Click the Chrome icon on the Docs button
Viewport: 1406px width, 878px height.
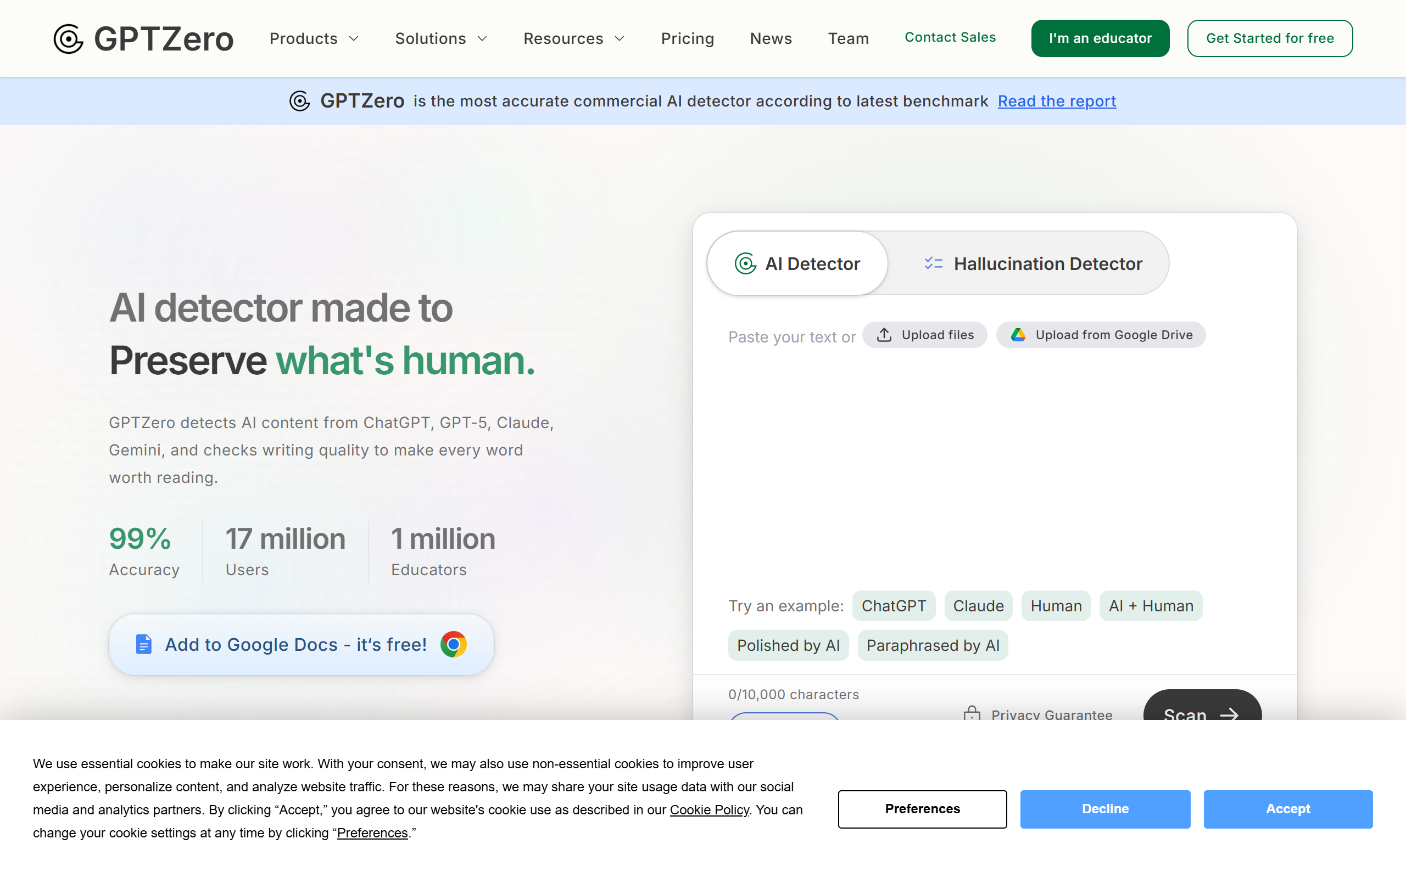454,644
